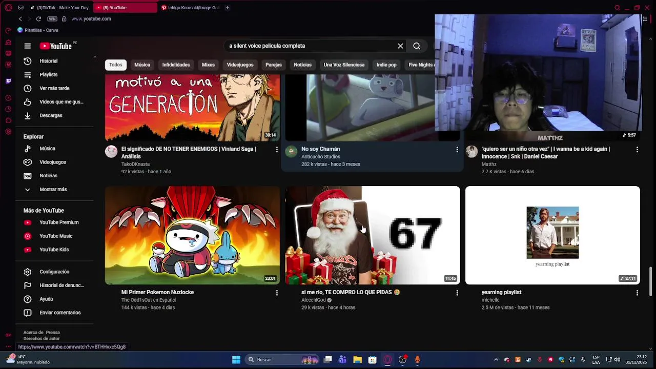Select the Una Voz Silenciosa chip
This screenshot has width=656, height=369.
[x=344, y=65]
